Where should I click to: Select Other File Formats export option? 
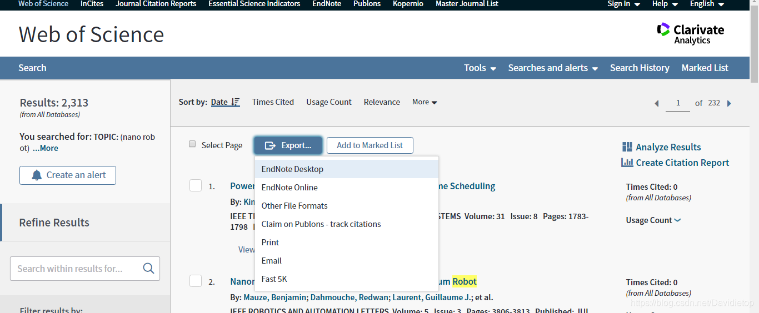(x=347, y=206)
